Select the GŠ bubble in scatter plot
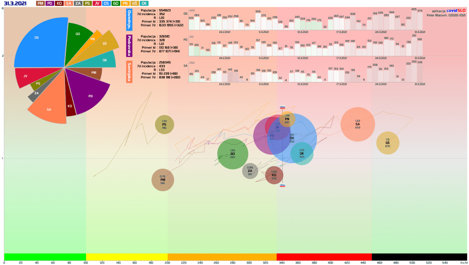The image size is (469, 265). point(387,143)
